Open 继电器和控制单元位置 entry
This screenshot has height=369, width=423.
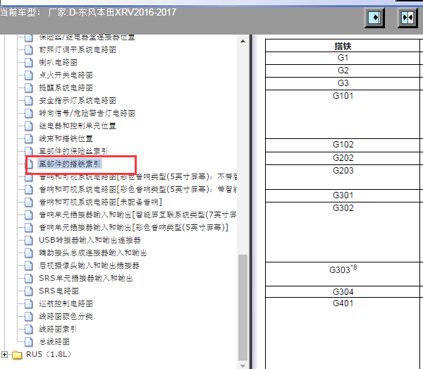tap(78, 126)
